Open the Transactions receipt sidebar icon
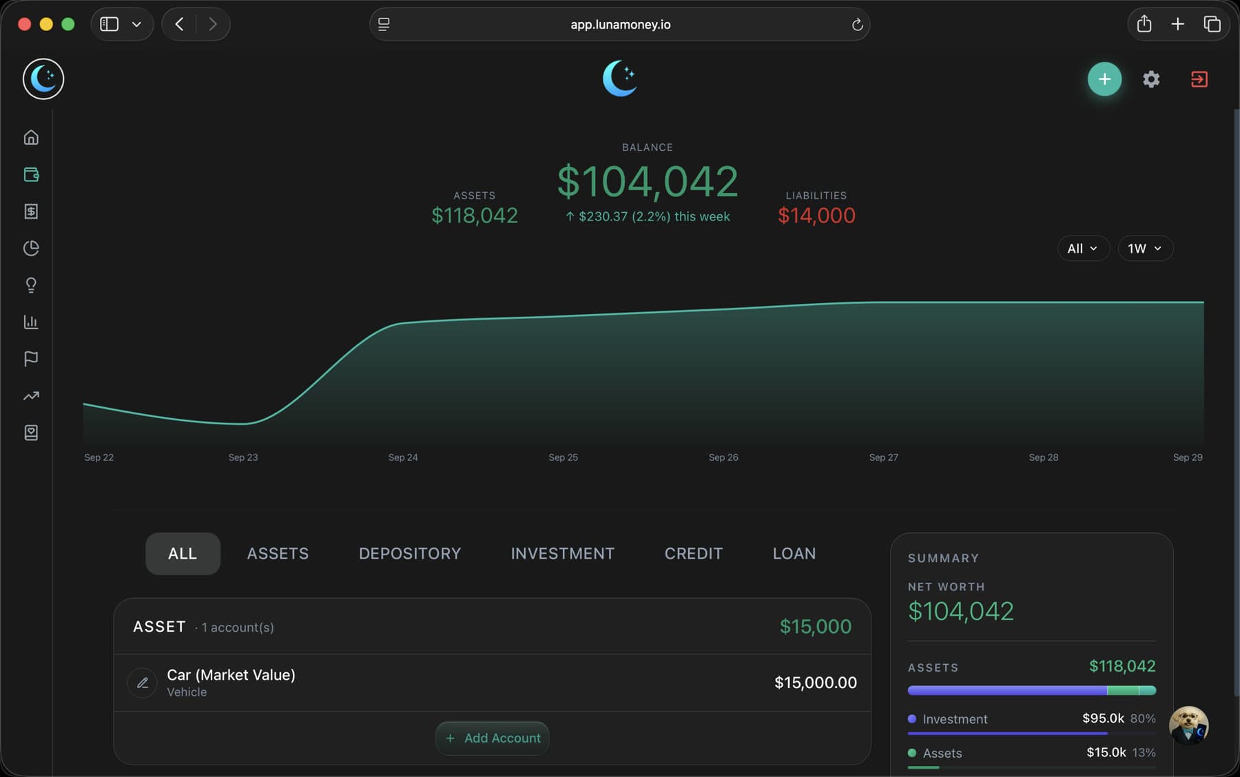 pos(31,211)
